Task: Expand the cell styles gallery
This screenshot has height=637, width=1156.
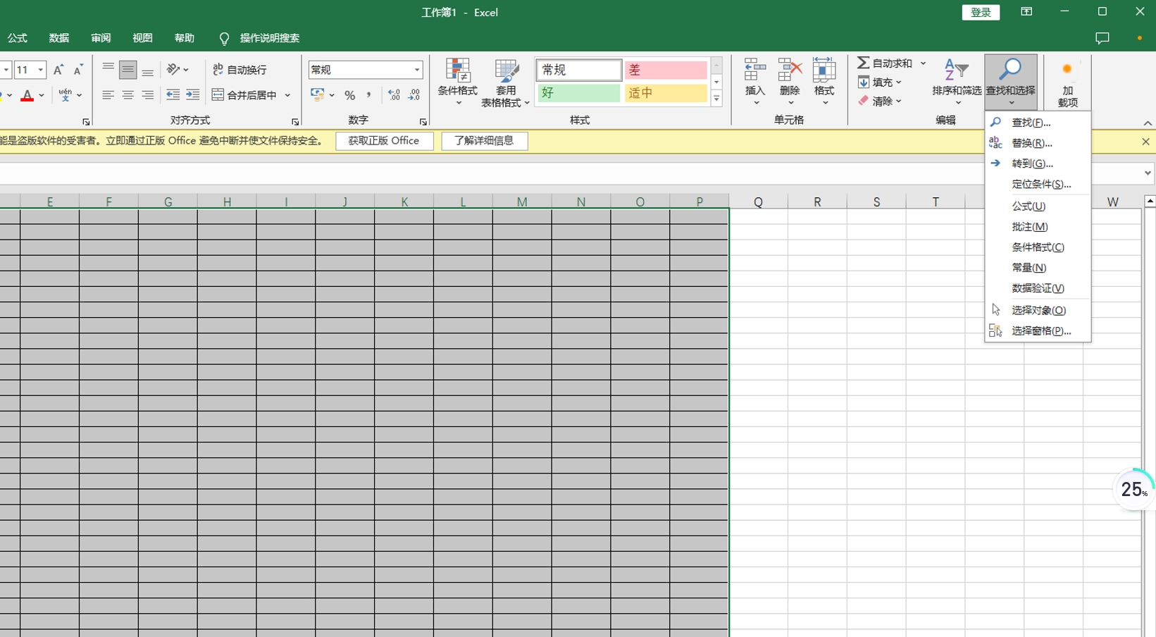Action: 716,99
